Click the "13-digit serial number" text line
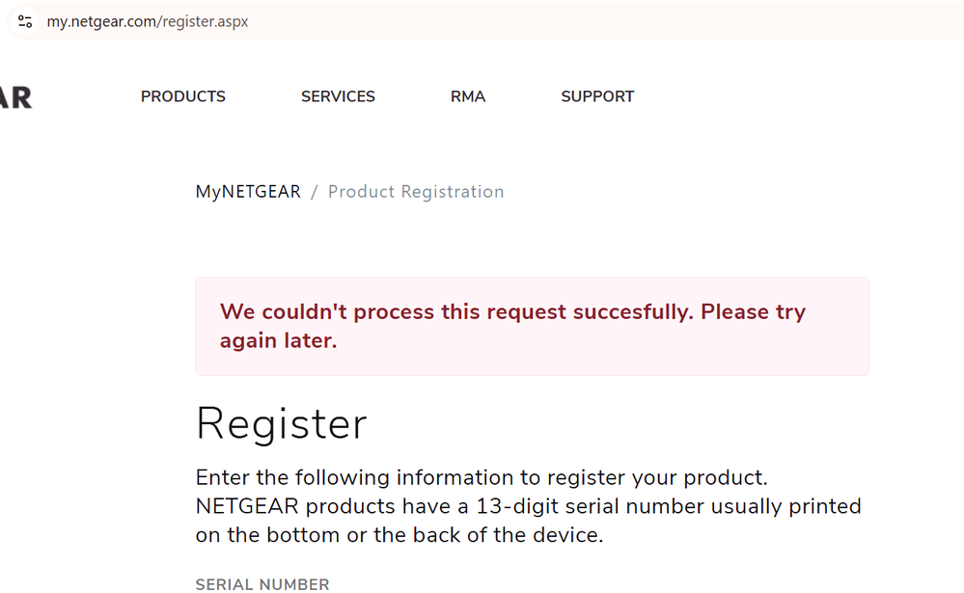 click(x=528, y=506)
